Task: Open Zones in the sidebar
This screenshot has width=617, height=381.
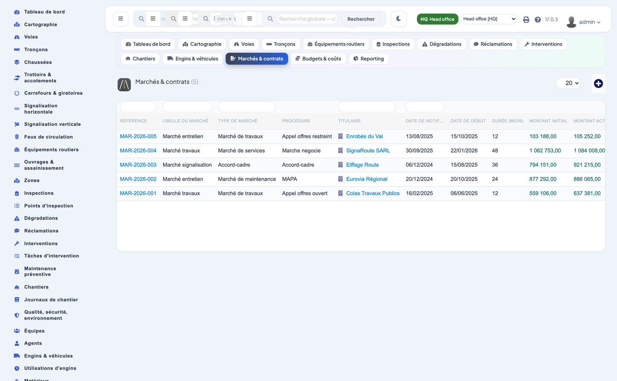Action: [x=32, y=181]
